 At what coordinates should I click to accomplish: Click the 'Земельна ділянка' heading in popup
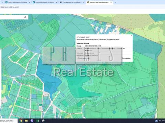pyautogui.click(x=82, y=43)
